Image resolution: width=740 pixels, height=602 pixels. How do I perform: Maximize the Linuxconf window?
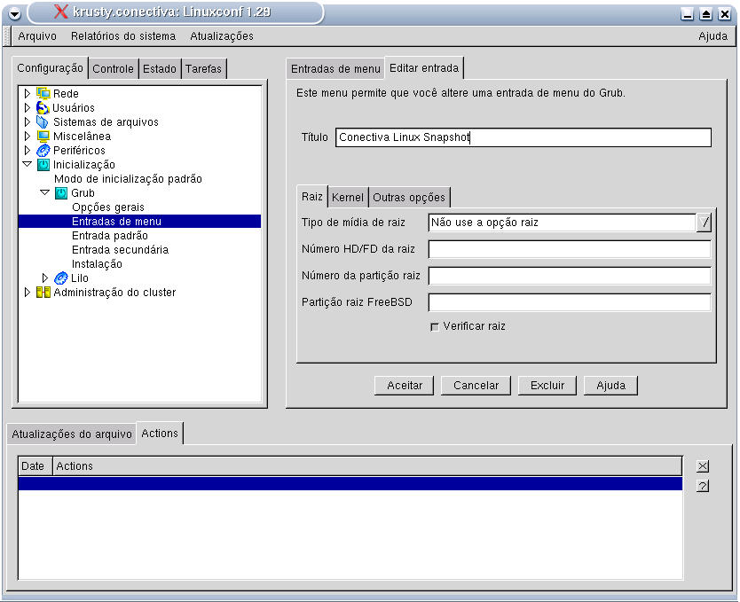(x=706, y=14)
